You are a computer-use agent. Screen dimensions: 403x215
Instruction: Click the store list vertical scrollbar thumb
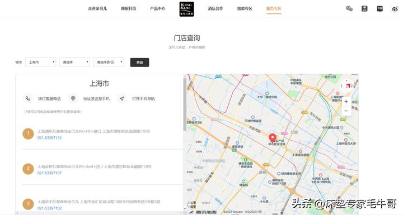(185, 104)
